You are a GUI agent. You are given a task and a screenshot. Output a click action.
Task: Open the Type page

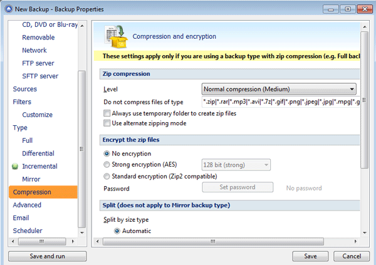[x=20, y=128]
